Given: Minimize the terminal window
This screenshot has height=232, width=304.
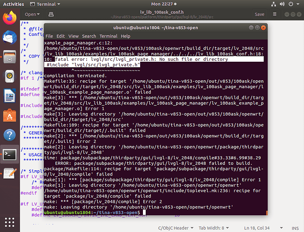Looking at the screenshot, I should 251,28.
